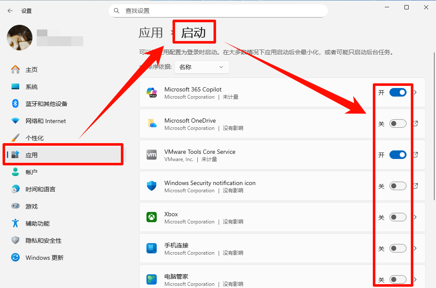Click 应用 breadcrumb link in header

(x=151, y=33)
